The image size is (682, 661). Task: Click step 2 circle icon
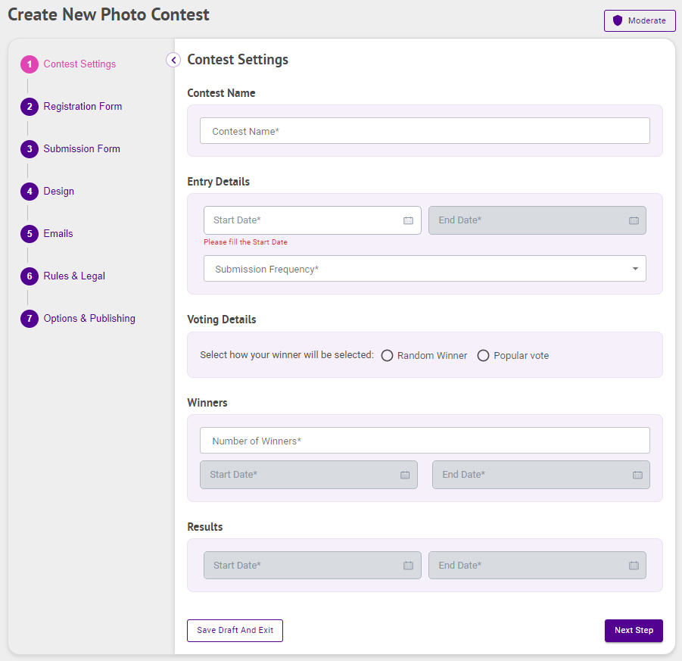click(30, 107)
